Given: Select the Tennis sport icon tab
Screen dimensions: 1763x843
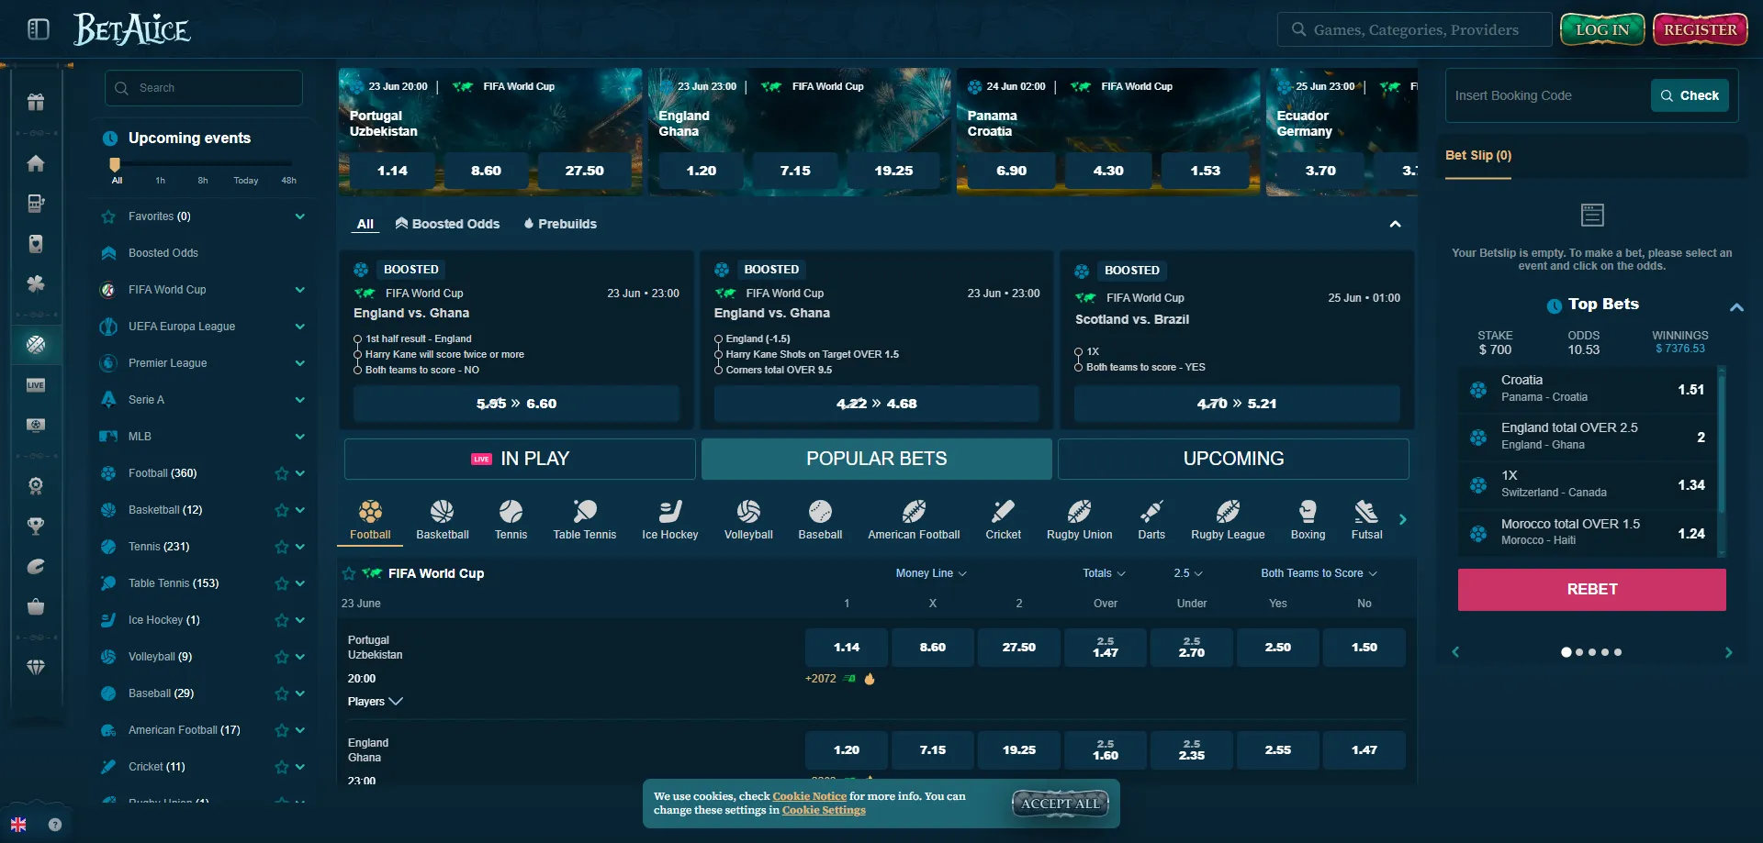Looking at the screenshot, I should (x=511, y=520).
